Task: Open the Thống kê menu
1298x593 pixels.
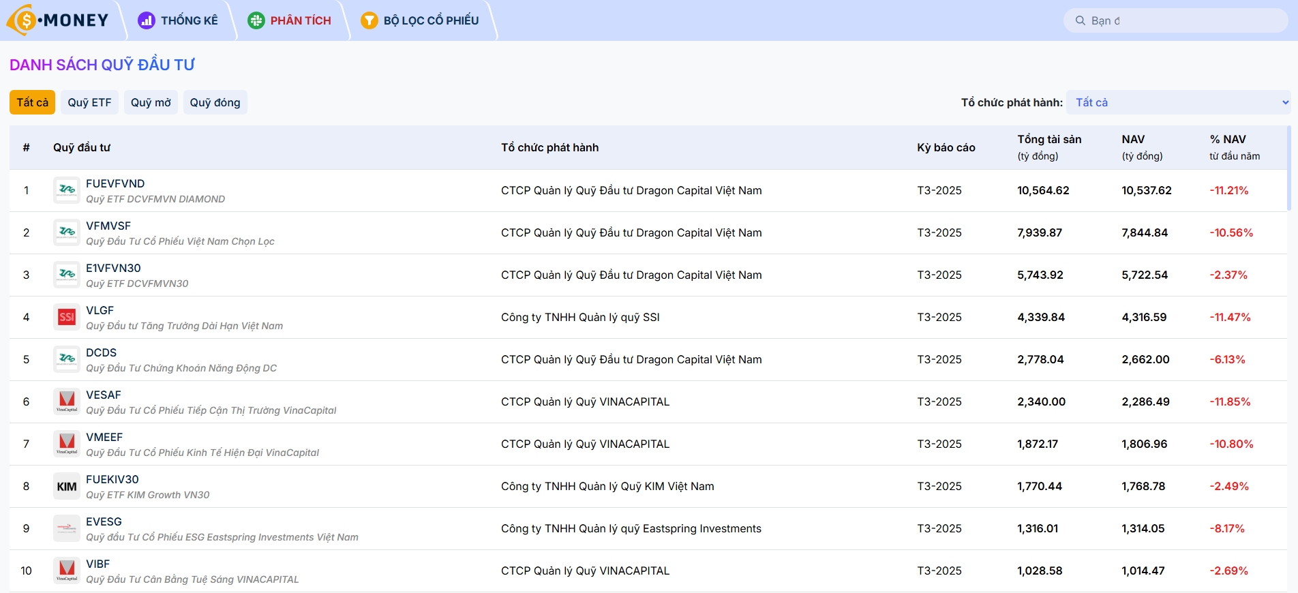Action: click(178, 20)
